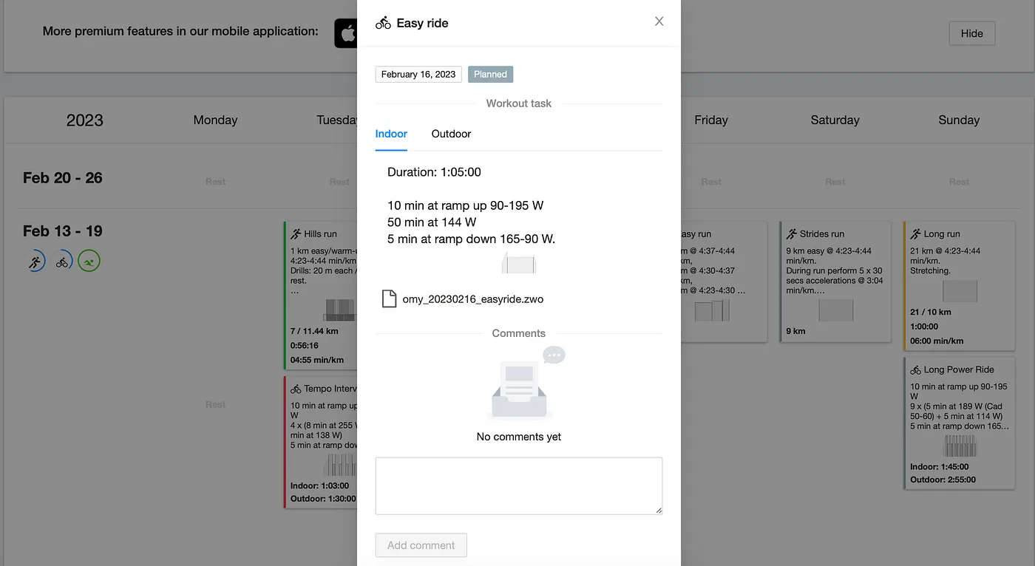1035x566 pixels.
Task: Click the workout profile thumbnail in dialog
Action: click(519, 263)
